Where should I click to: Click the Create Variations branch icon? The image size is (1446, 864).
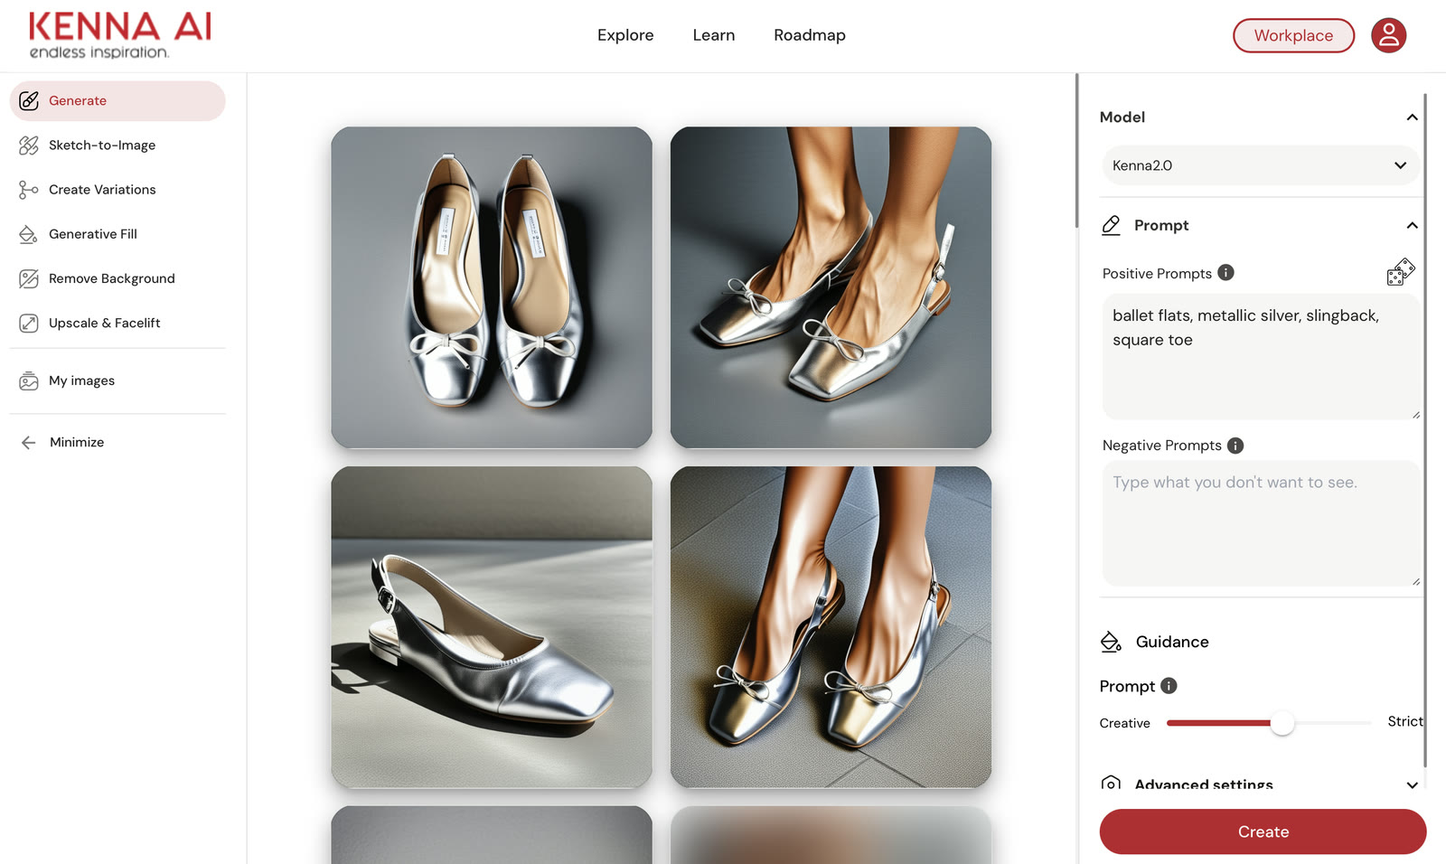tap(29, 190)
